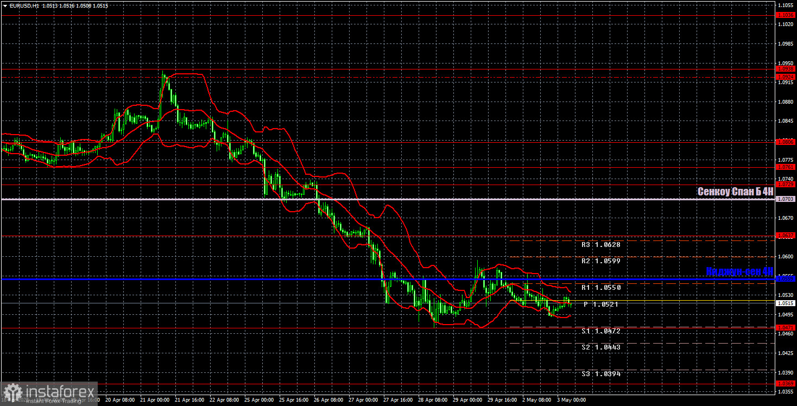Click the R2 1.0599 pivot label

(x=601, y=261)
